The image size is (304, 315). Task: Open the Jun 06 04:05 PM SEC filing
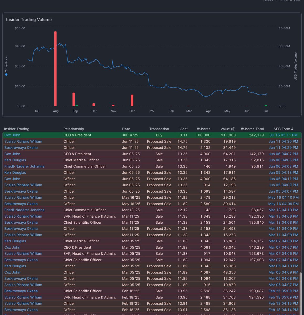(284, 160)
